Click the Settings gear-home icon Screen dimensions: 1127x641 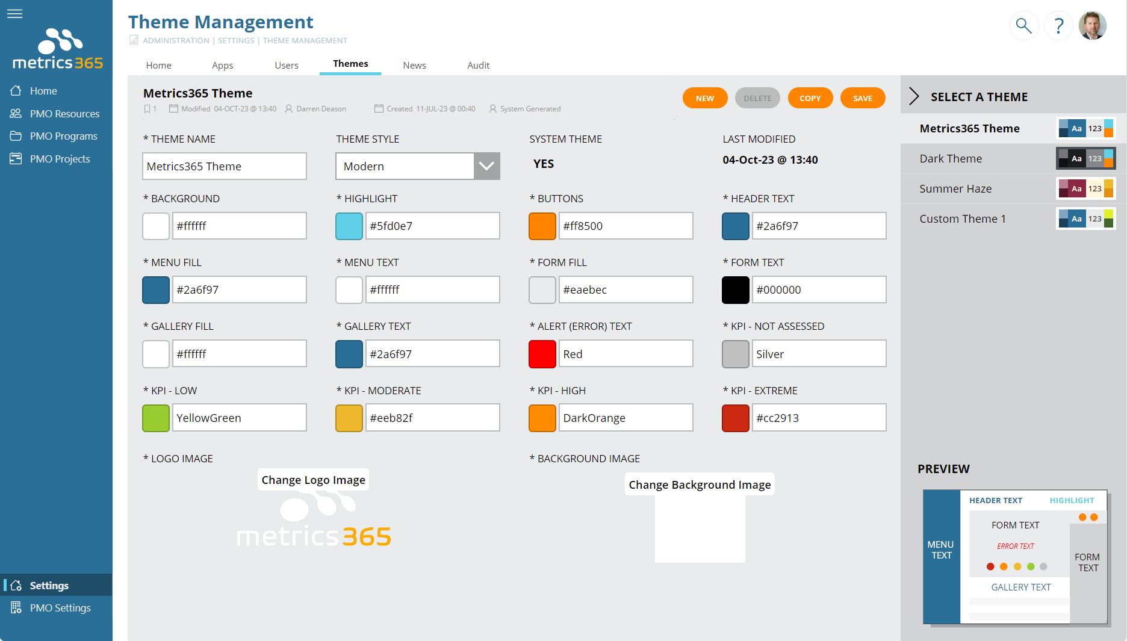pyautogui.click(x=16, y=586)
